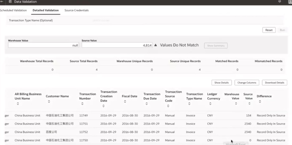
Task: Click the Reset button
Action: point(269,30)
